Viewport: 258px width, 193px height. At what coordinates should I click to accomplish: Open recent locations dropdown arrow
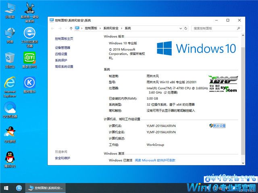coord(66,29)
